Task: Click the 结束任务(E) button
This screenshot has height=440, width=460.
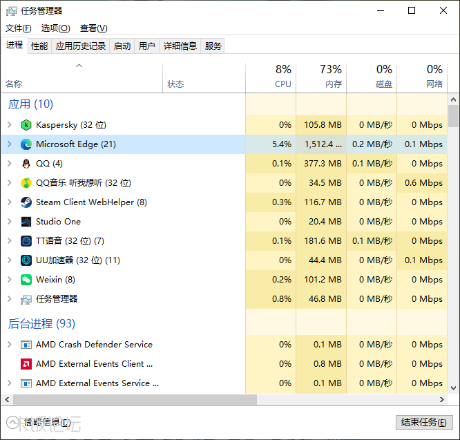Action: pyautogui.click(x=424, y=423)
